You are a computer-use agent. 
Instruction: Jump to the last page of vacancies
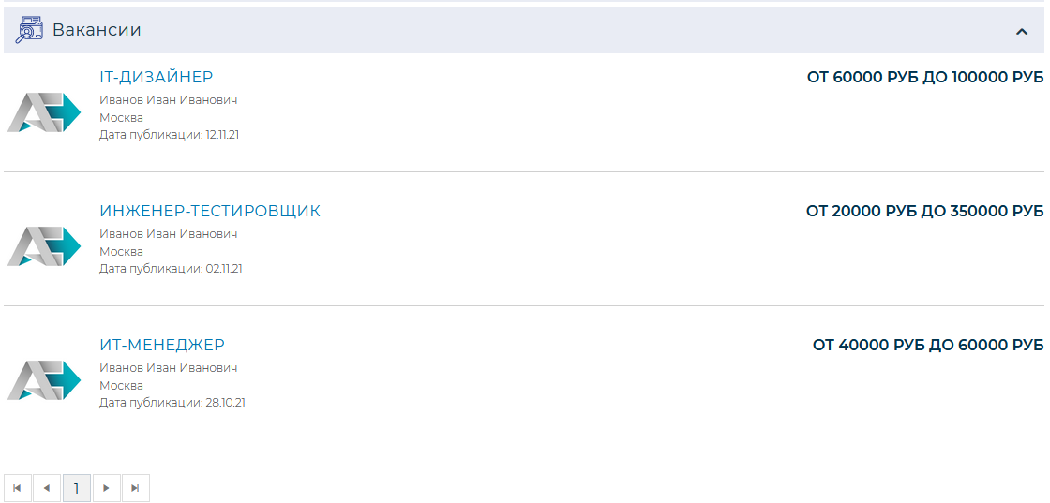(x=136, y=488)
